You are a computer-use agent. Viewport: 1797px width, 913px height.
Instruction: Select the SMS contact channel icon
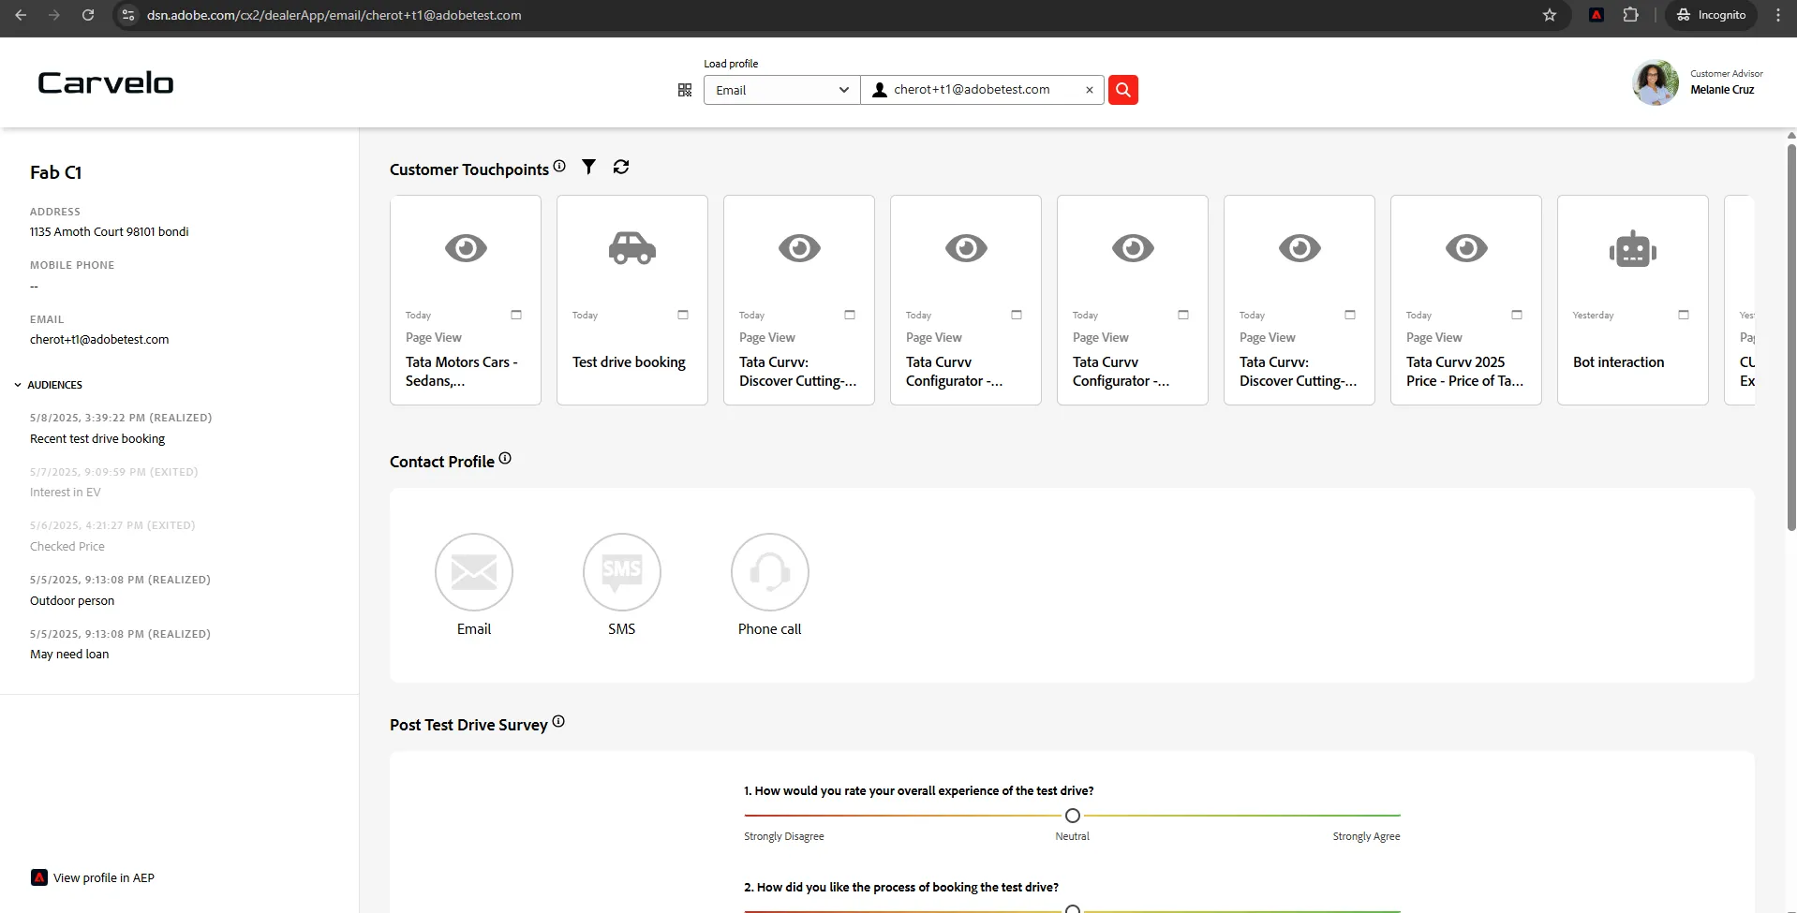pyautogui.click(x=622, y=572)
